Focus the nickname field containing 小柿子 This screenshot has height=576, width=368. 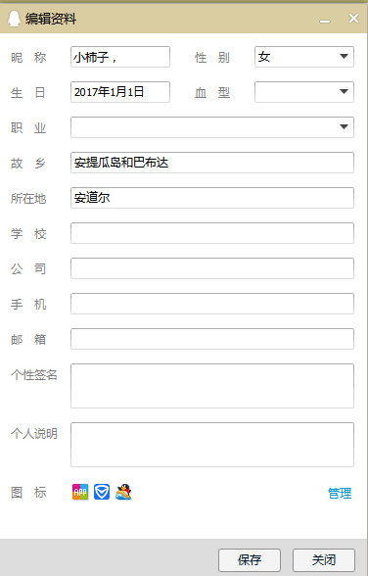120,57
